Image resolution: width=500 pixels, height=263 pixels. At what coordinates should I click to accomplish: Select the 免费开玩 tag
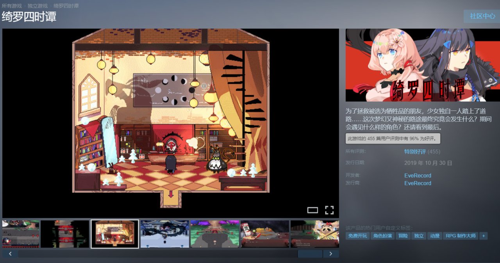[x=357, y=236]
